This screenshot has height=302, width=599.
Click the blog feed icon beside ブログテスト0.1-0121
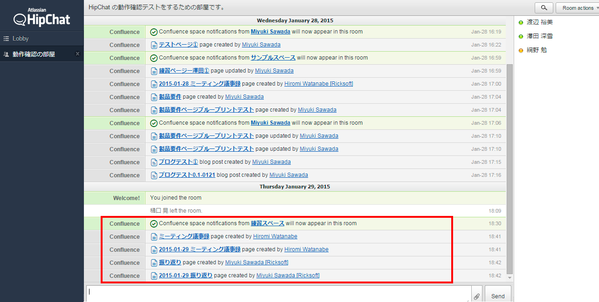click(154, 175)
